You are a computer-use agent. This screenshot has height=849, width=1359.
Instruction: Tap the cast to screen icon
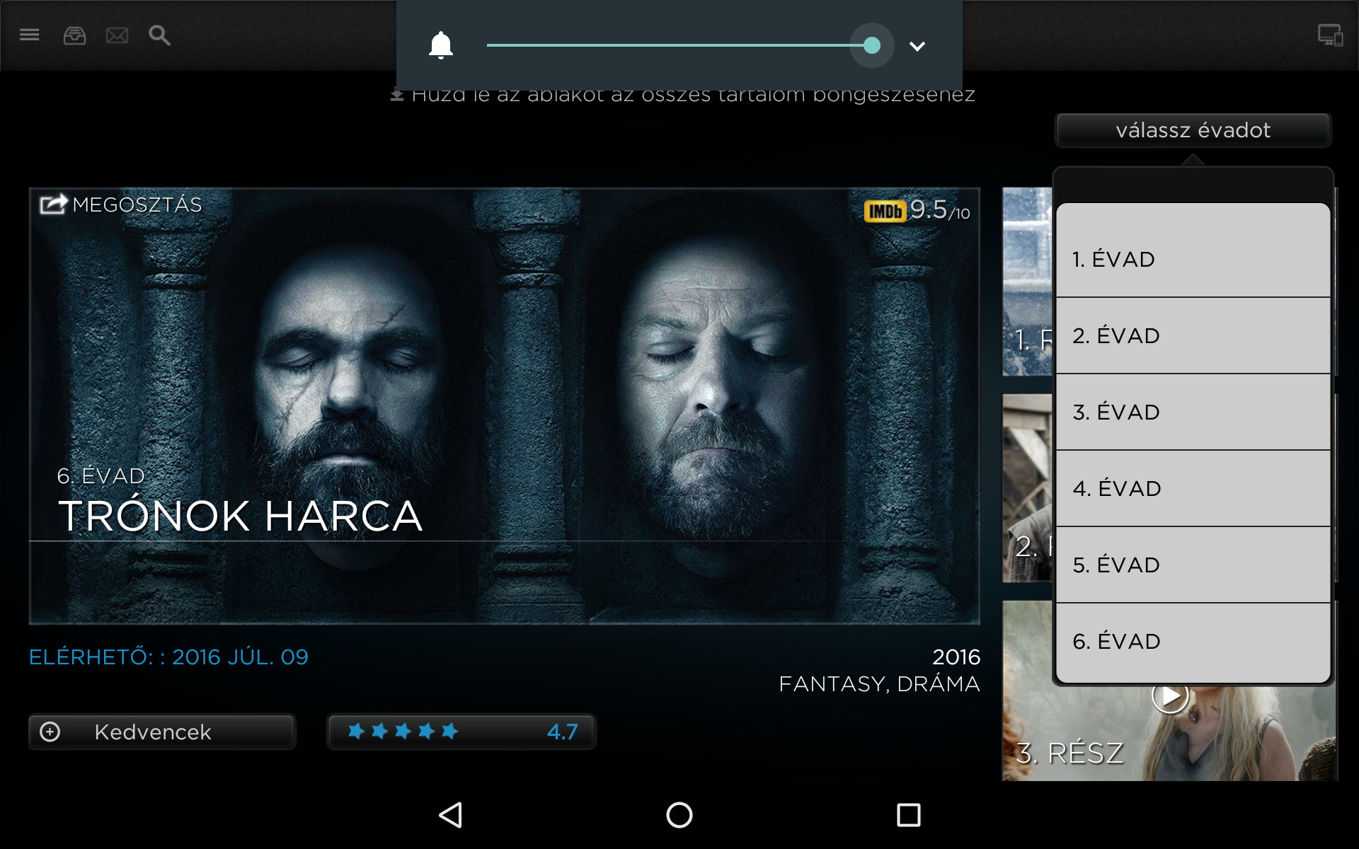(1329, 35)
